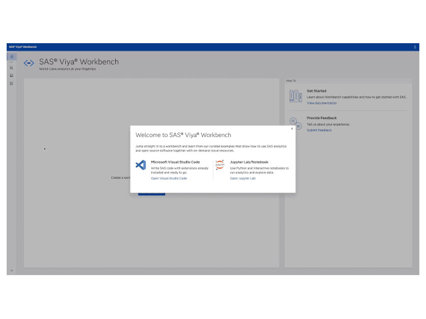This screenshot has height=319, width=426.
Task: Click Submit Feedback link
Action: [319, 130]
